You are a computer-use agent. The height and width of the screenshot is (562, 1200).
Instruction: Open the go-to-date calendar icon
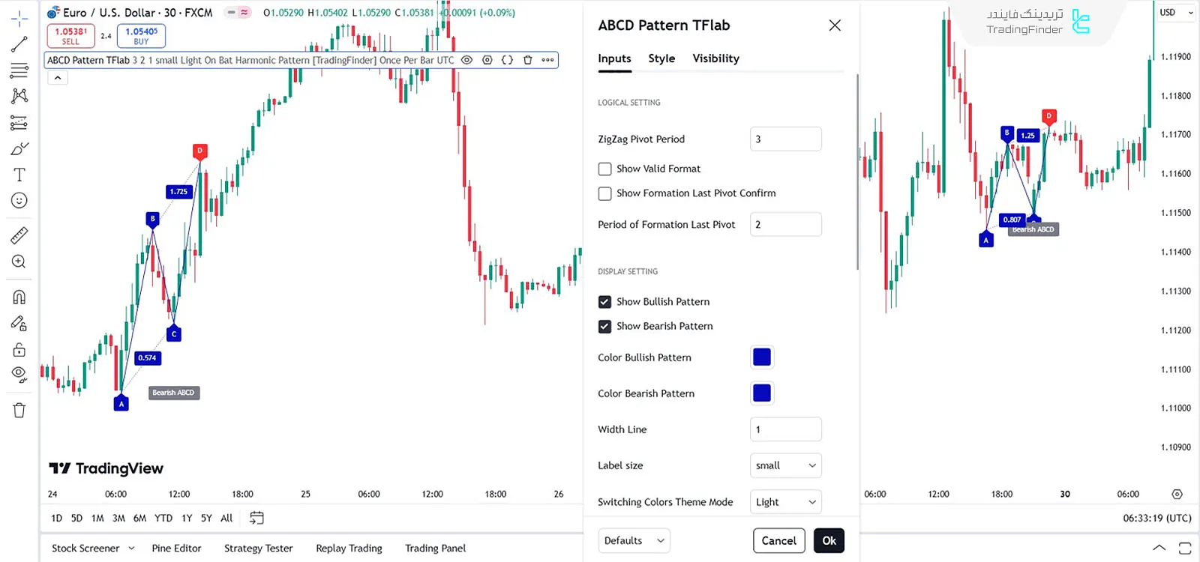[x=256, y=518]
